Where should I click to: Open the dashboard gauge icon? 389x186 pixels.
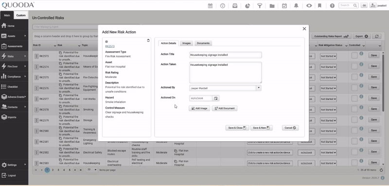223,6
